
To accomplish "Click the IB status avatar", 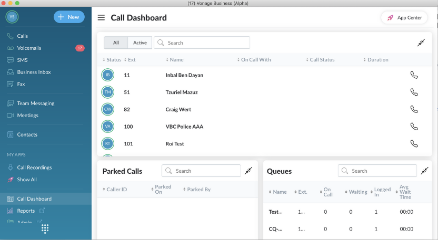I will click(x=107, y=75).
